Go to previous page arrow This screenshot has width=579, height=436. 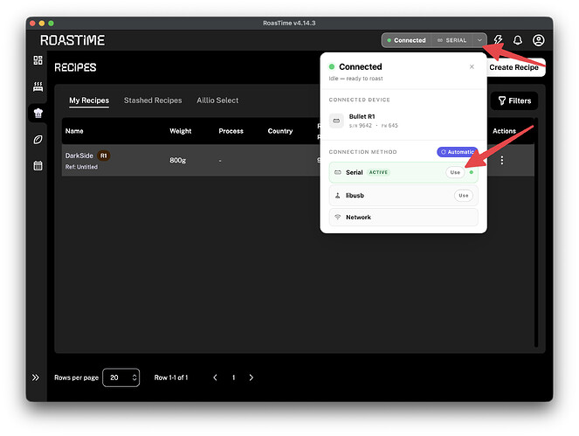coord(216,377)
